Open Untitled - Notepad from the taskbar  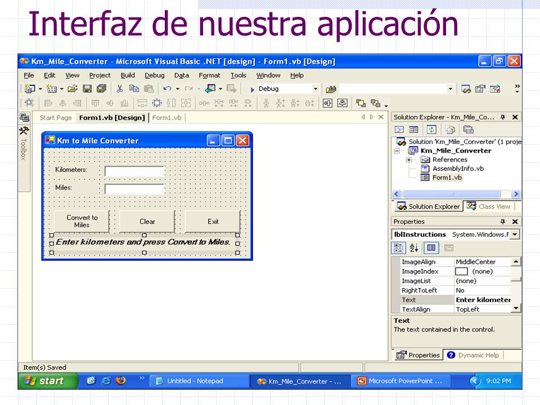(200, 381)
